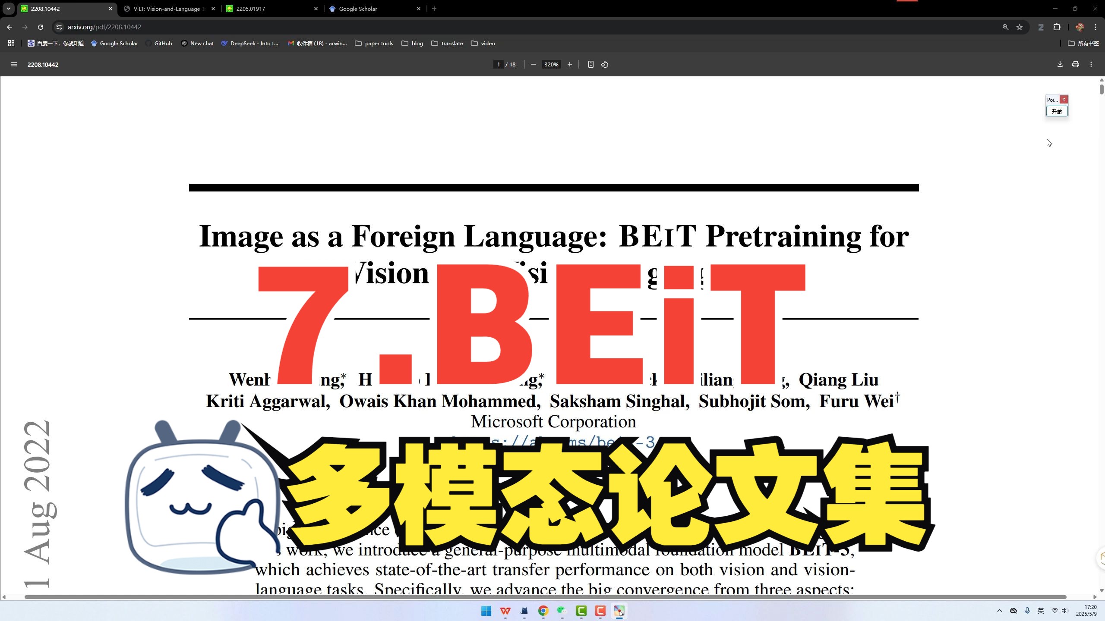Click the vertical scrollbar thumb
The width and height of the screenshot is (1105, 621).
pos(1102,89)
